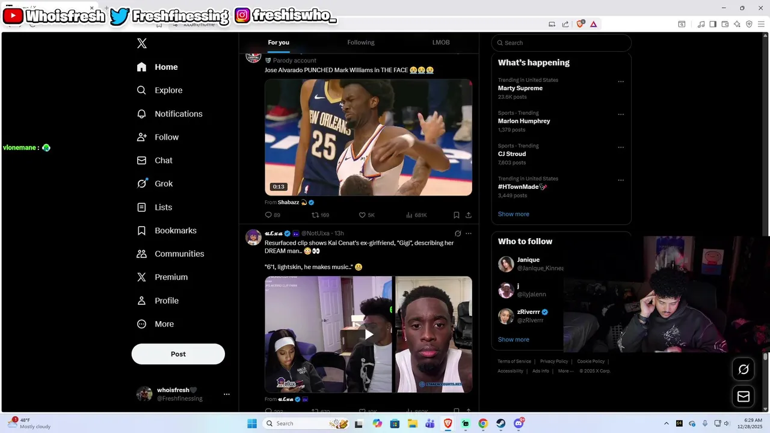Open Discord from the taskbar

tap(519, 423)
